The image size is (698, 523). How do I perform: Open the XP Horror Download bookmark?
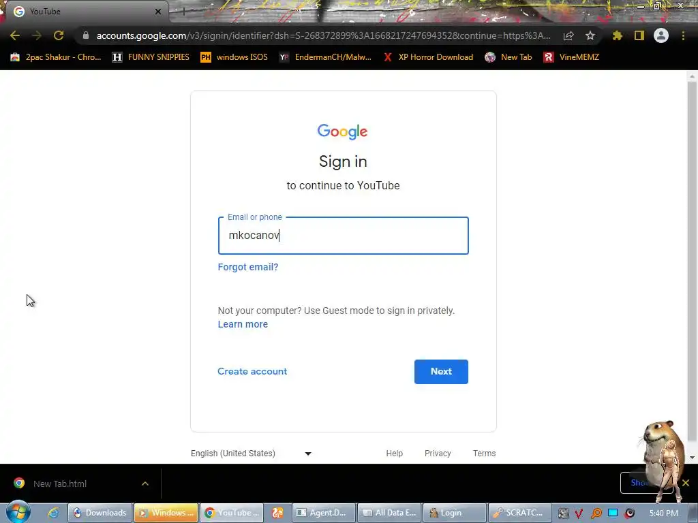tap(428, 57)
